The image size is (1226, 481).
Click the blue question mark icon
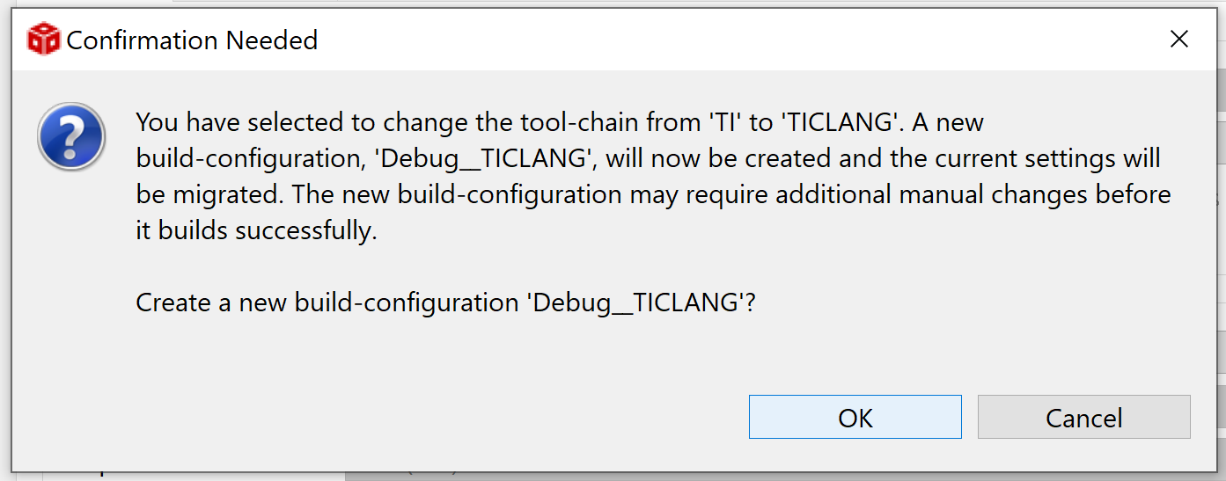pos(71,136)
